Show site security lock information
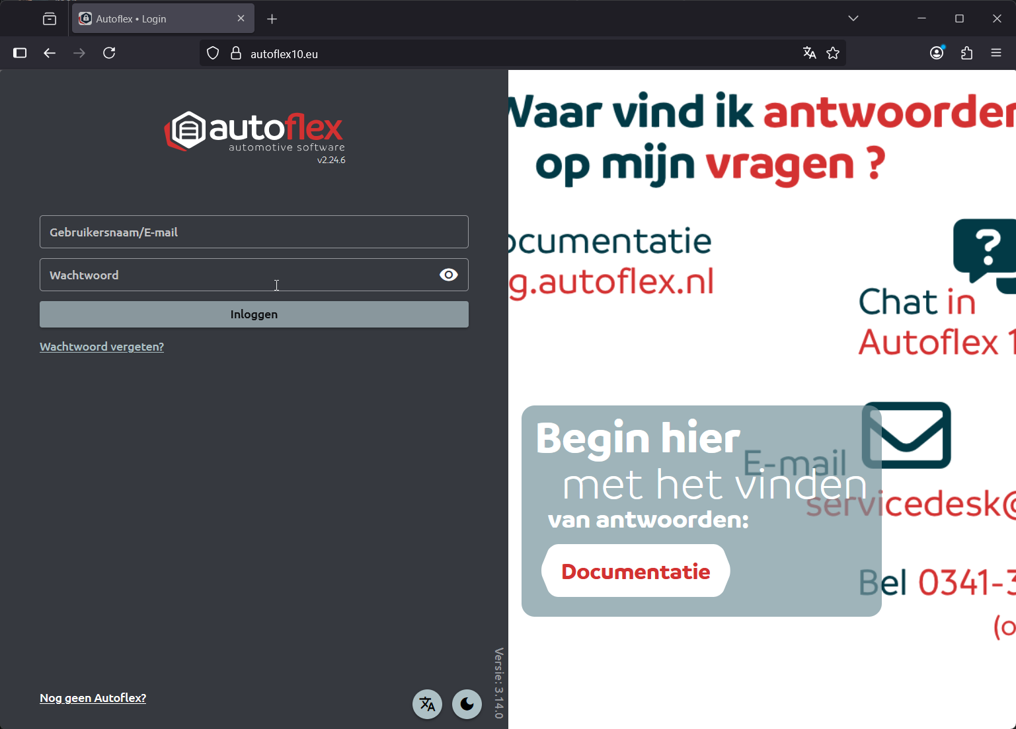The width and height of the screenshot is (1016, 729). click(236, 53)
